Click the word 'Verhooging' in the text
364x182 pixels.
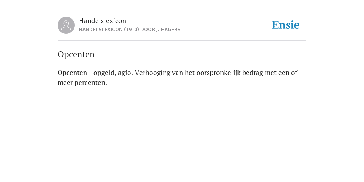(152, 73)
